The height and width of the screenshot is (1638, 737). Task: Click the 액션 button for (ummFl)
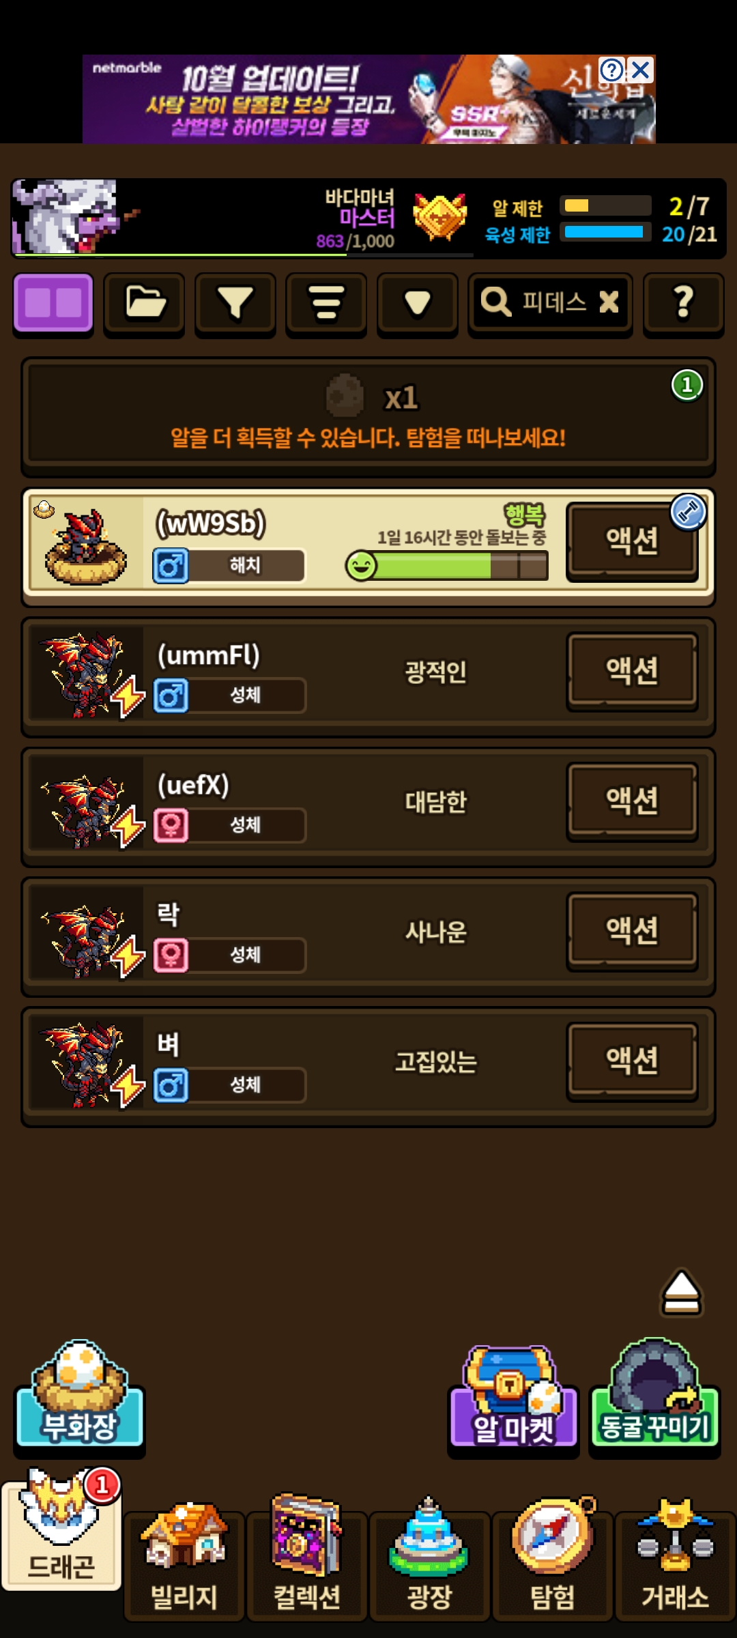(x=633, y=671)
